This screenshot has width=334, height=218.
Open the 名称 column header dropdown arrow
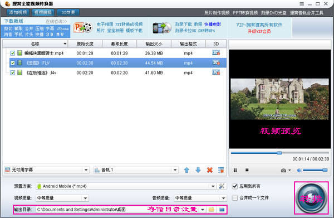(65, 44)
